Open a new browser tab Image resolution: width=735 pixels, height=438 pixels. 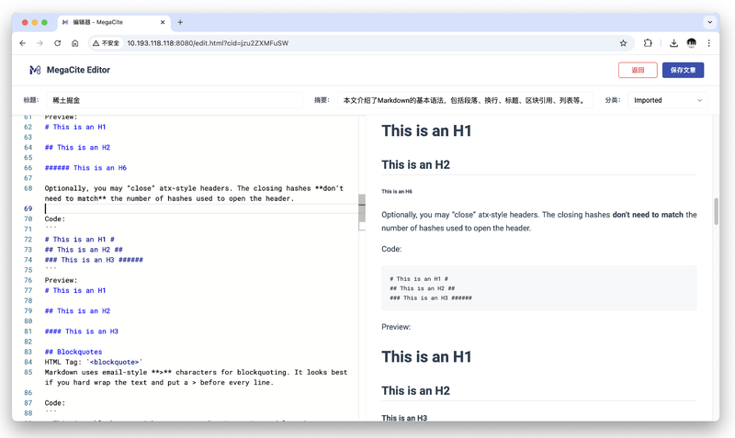pos(180,22)
